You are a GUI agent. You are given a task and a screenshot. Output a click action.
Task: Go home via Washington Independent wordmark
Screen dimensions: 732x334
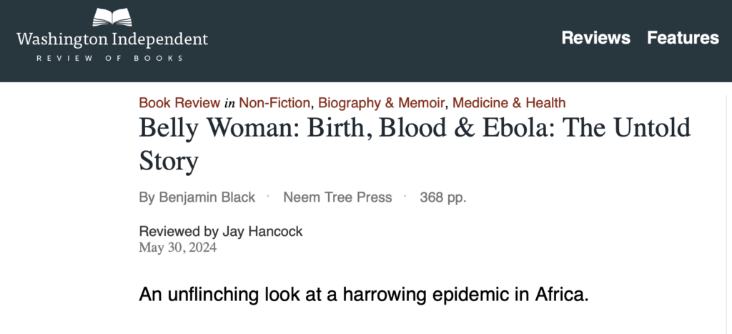[x=112, y=39]
